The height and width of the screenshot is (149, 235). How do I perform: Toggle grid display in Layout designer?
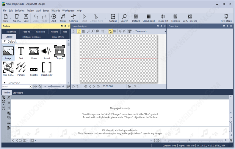click(x=103, y=31)
